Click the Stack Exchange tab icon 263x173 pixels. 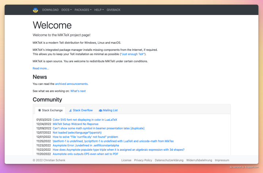click(x=39, y=110)
